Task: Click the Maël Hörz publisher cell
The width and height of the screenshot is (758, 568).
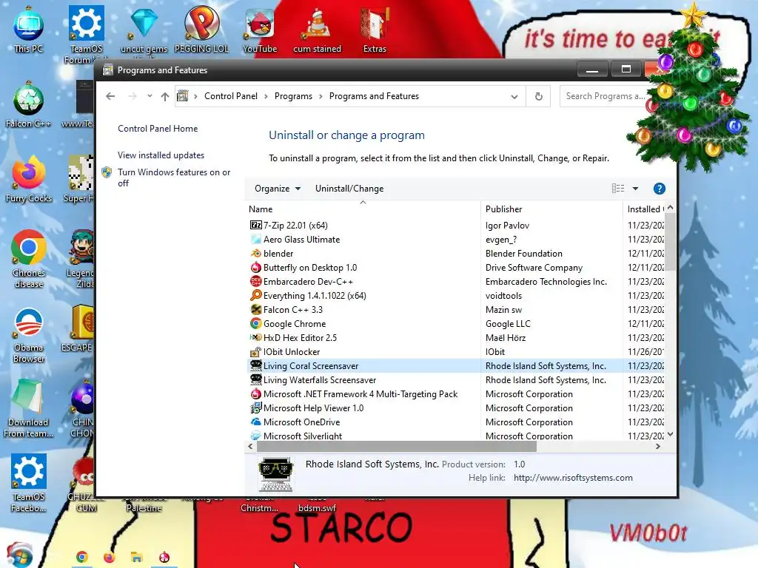Action: (505, 337)
